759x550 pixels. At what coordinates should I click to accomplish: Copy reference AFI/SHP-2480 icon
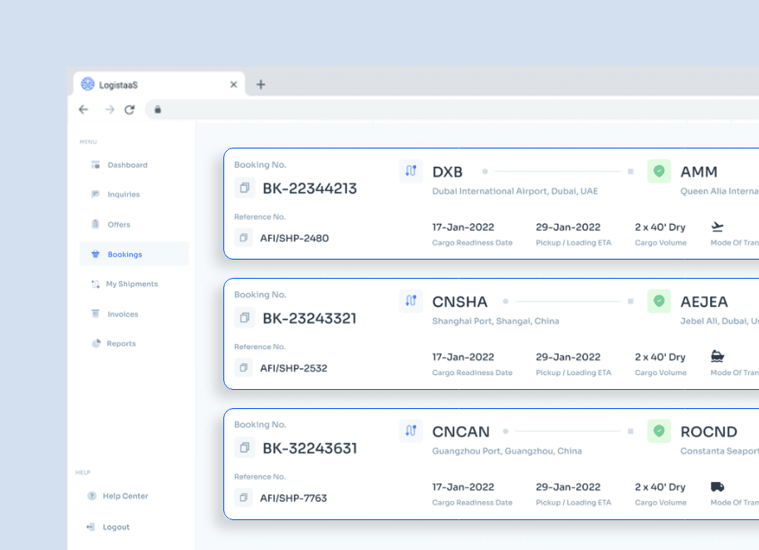(244, 238)
